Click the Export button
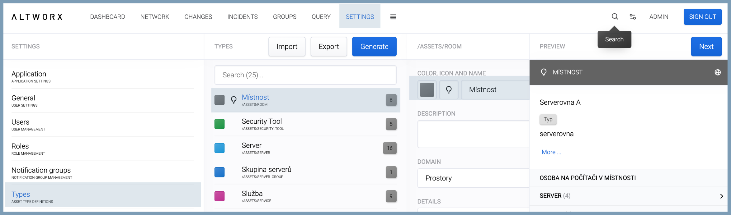The width and height of the screenshot is (731, 215). [328, 47]
